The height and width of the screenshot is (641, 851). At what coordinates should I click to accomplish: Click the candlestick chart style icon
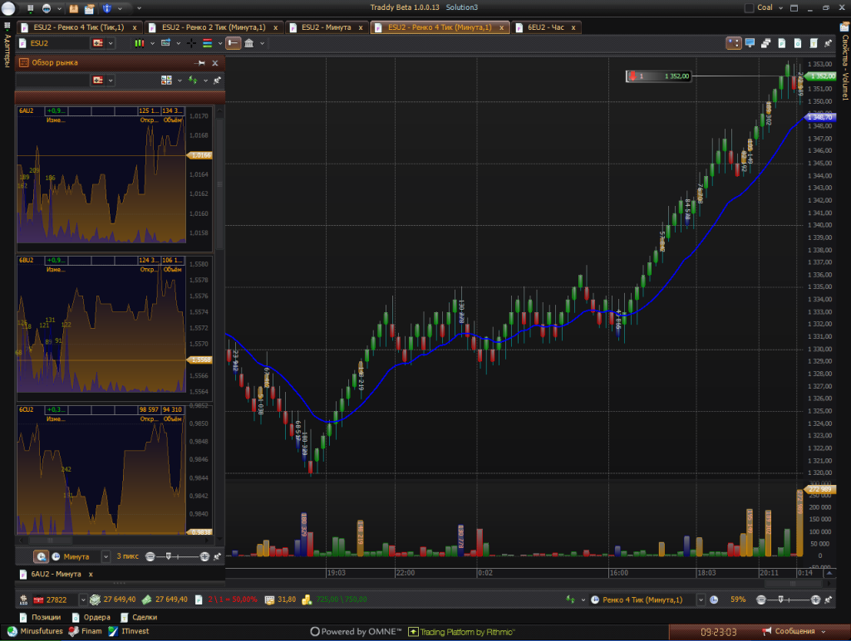point(140,42)
